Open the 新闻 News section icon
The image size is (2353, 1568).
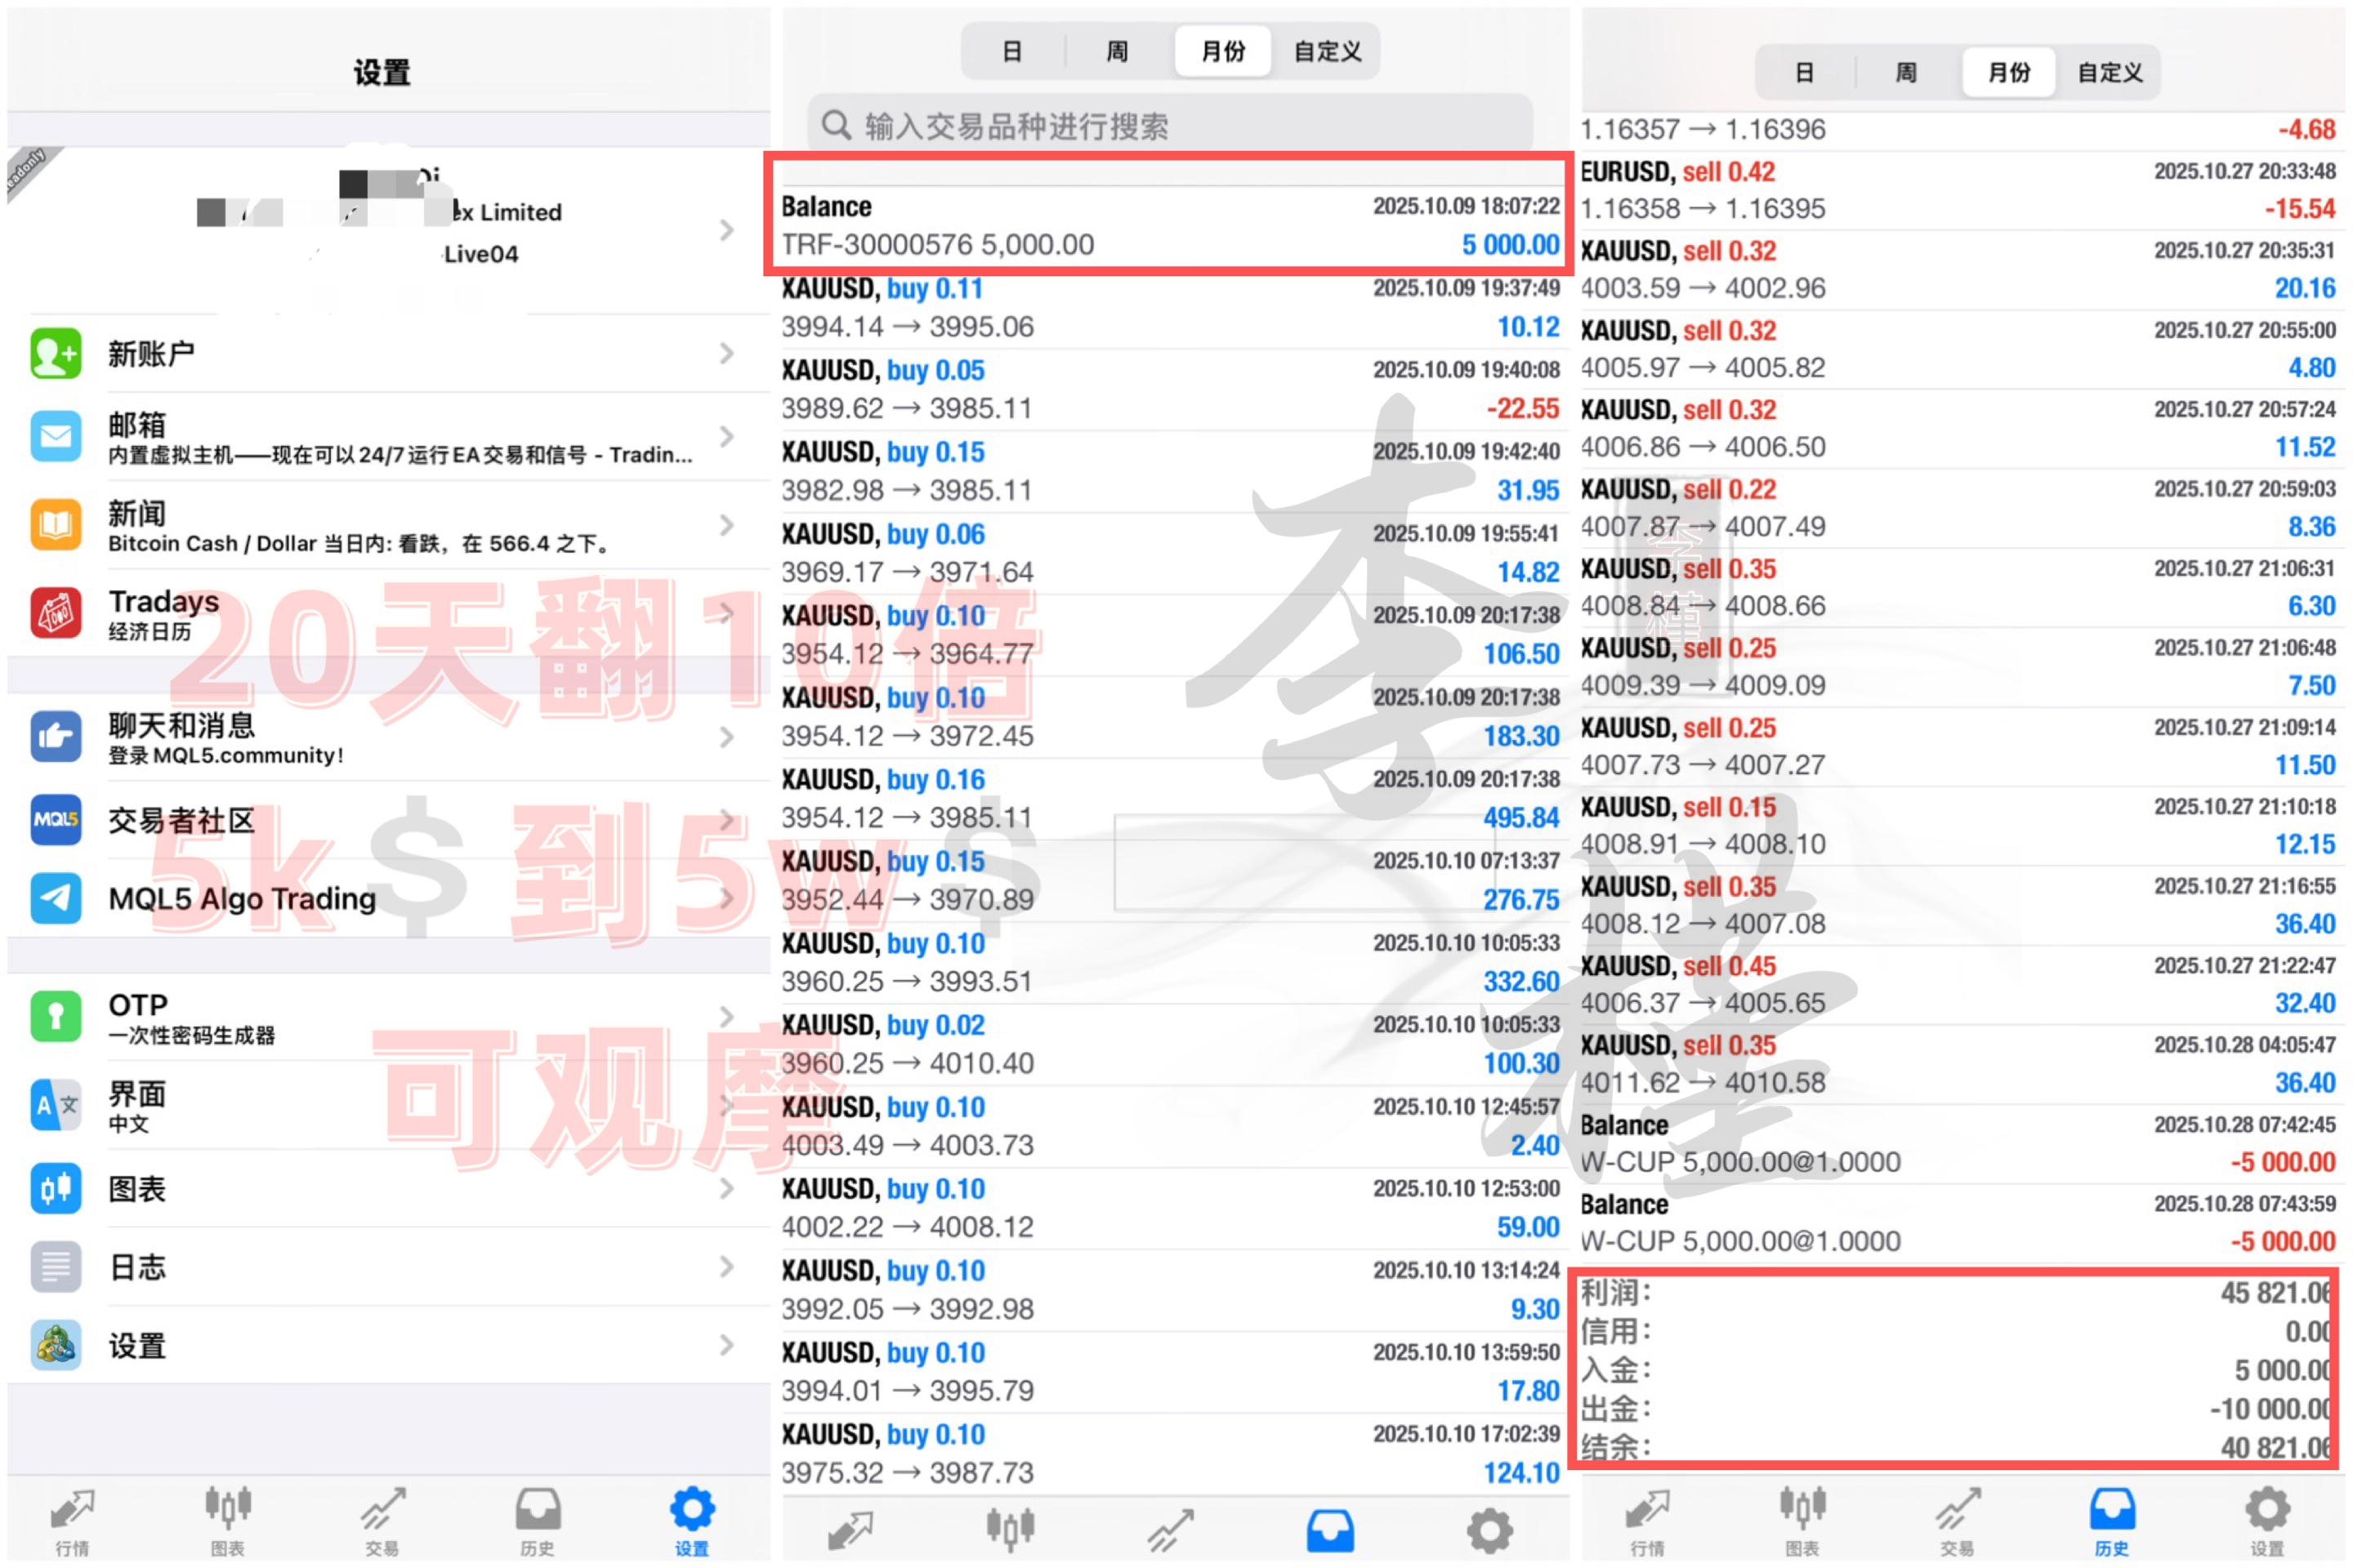click(x=56, y=525)
